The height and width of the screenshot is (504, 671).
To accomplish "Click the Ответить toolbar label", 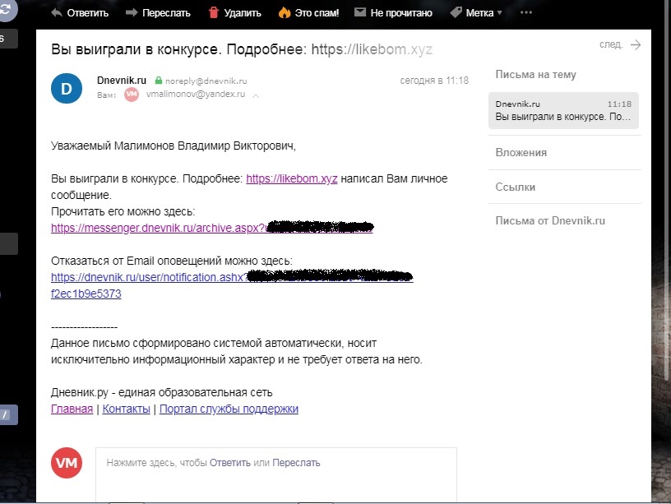I will pyautogui.click(x=88, y=13).
